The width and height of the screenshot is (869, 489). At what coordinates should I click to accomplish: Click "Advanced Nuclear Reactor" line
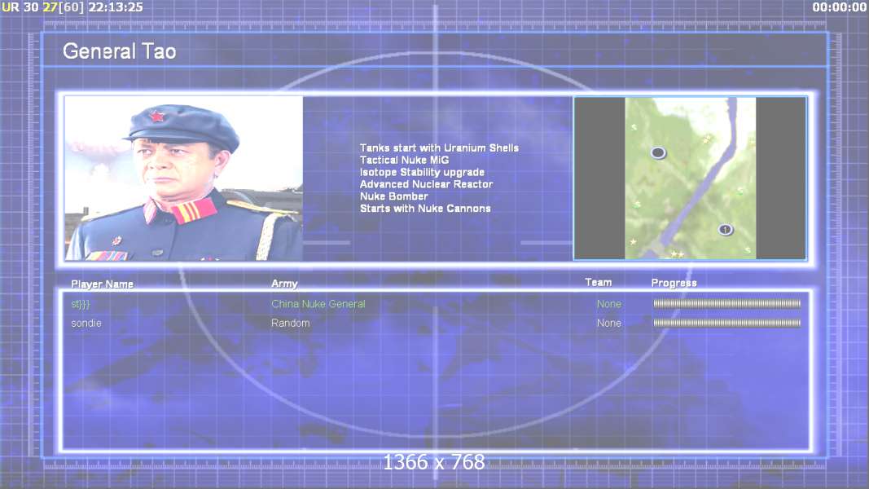tap(426, 185)
